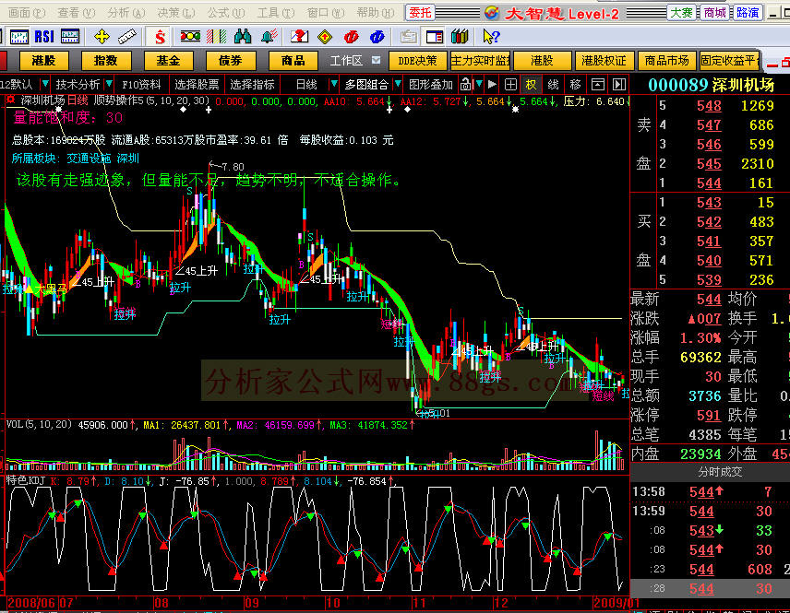This screenshot has width=790, height=613.
Task: Click the 商品市场 button
Action: click(666, 61)
